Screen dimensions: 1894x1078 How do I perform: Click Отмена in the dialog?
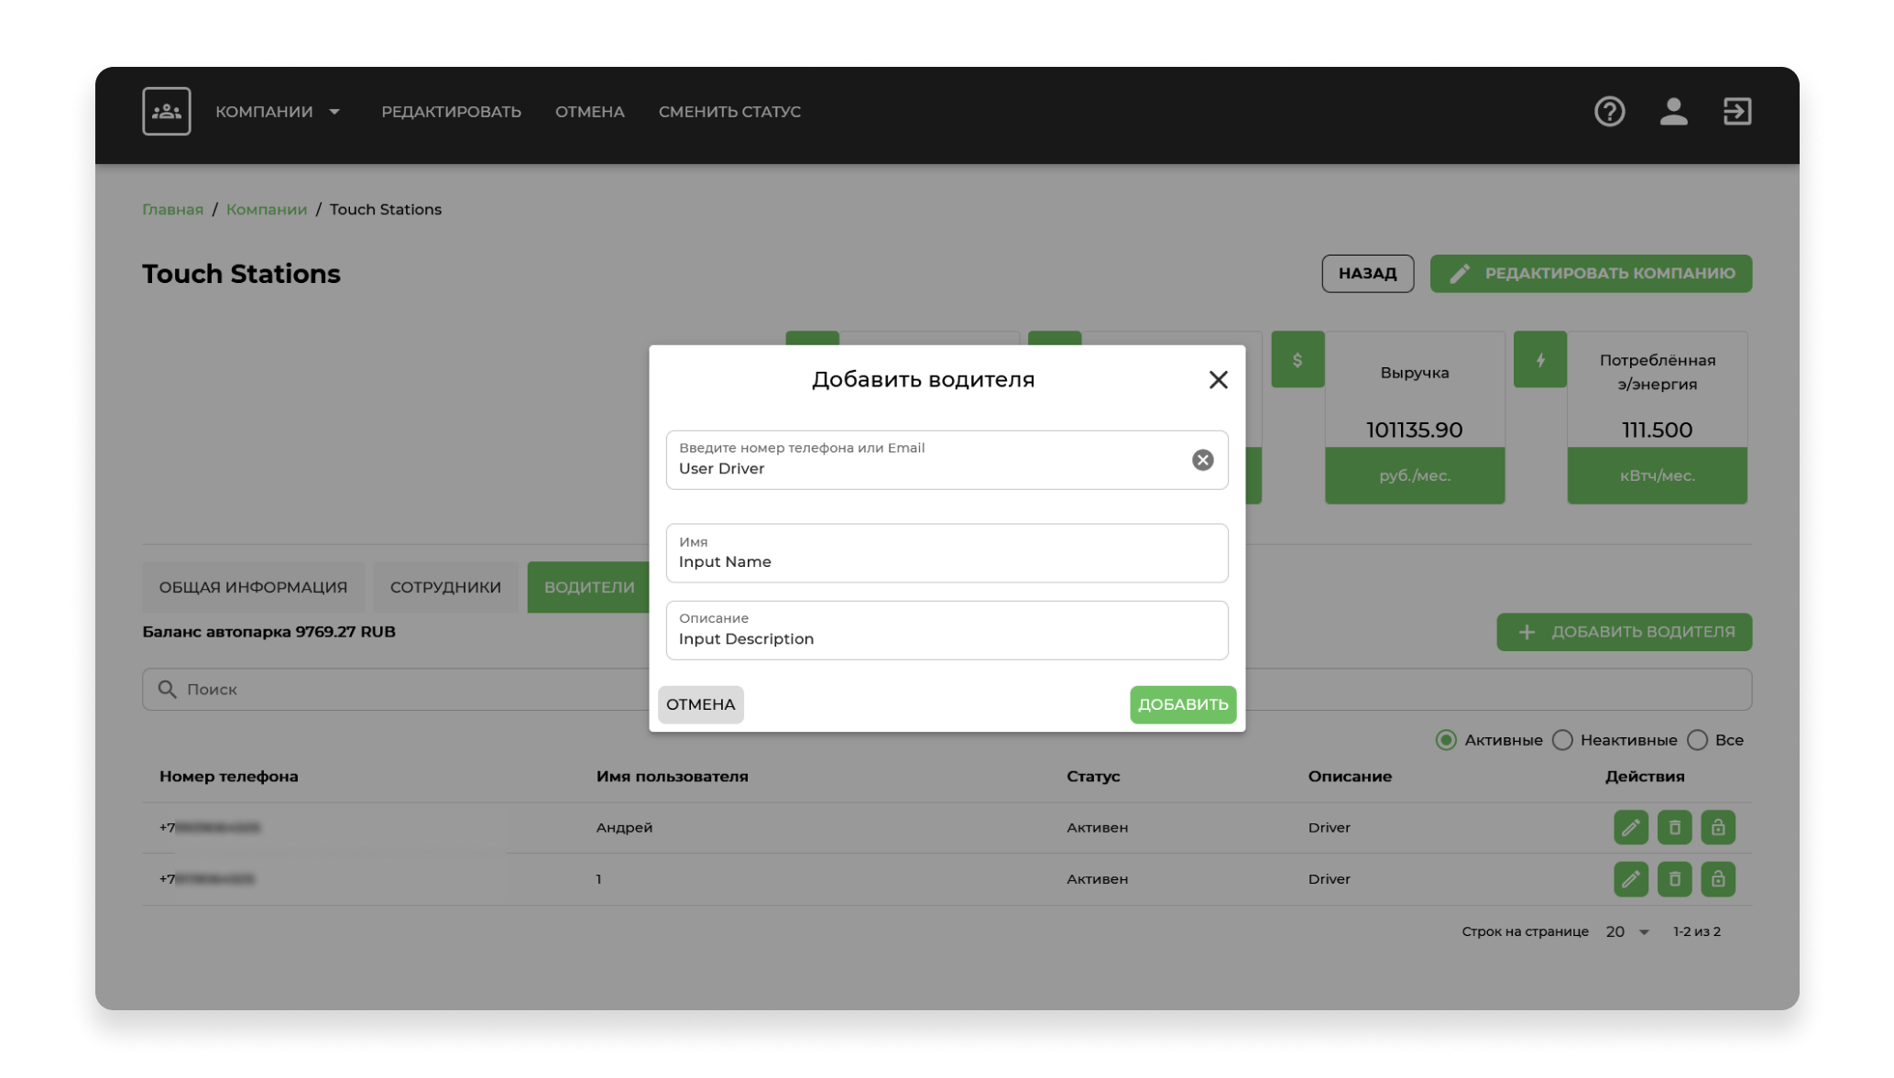click(700, 704)
